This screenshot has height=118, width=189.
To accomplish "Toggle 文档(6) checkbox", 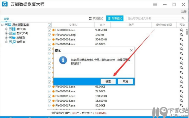I will (x=10, y=38).
